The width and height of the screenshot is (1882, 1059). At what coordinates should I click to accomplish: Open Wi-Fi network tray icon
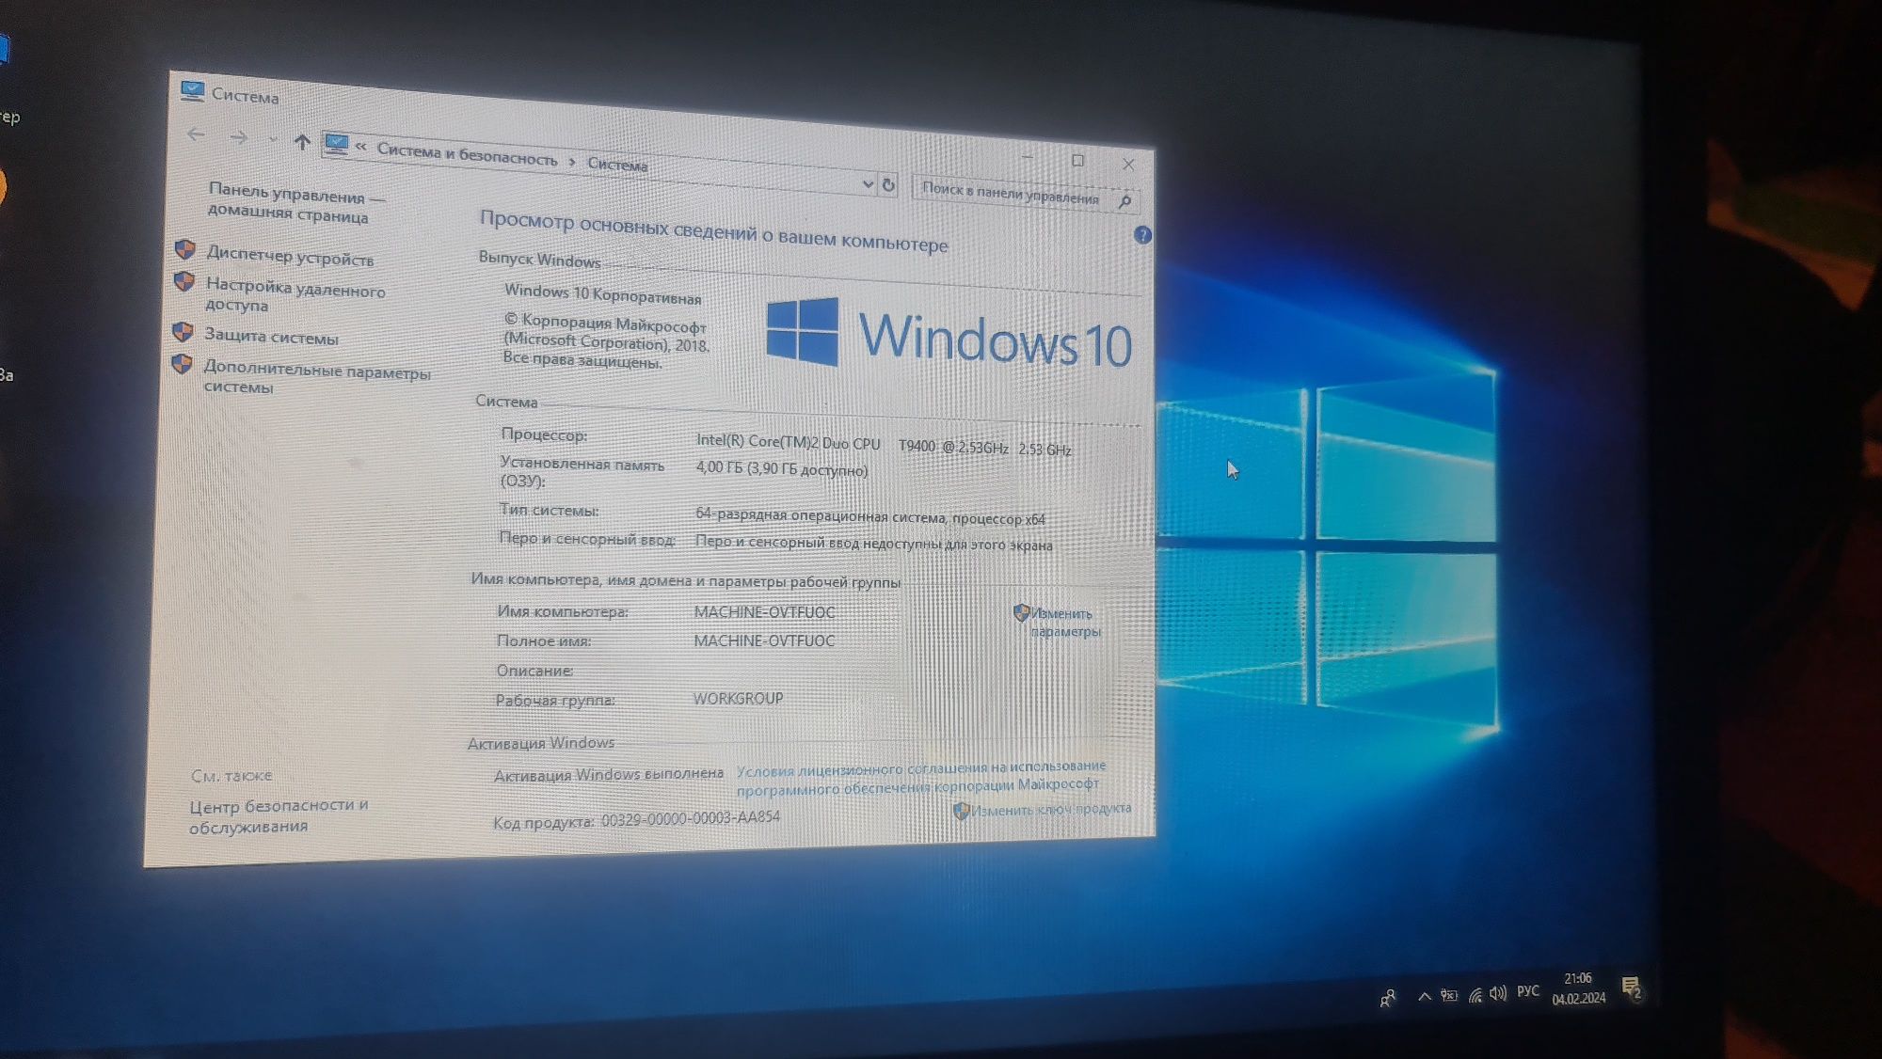[x=1475, y=994]
